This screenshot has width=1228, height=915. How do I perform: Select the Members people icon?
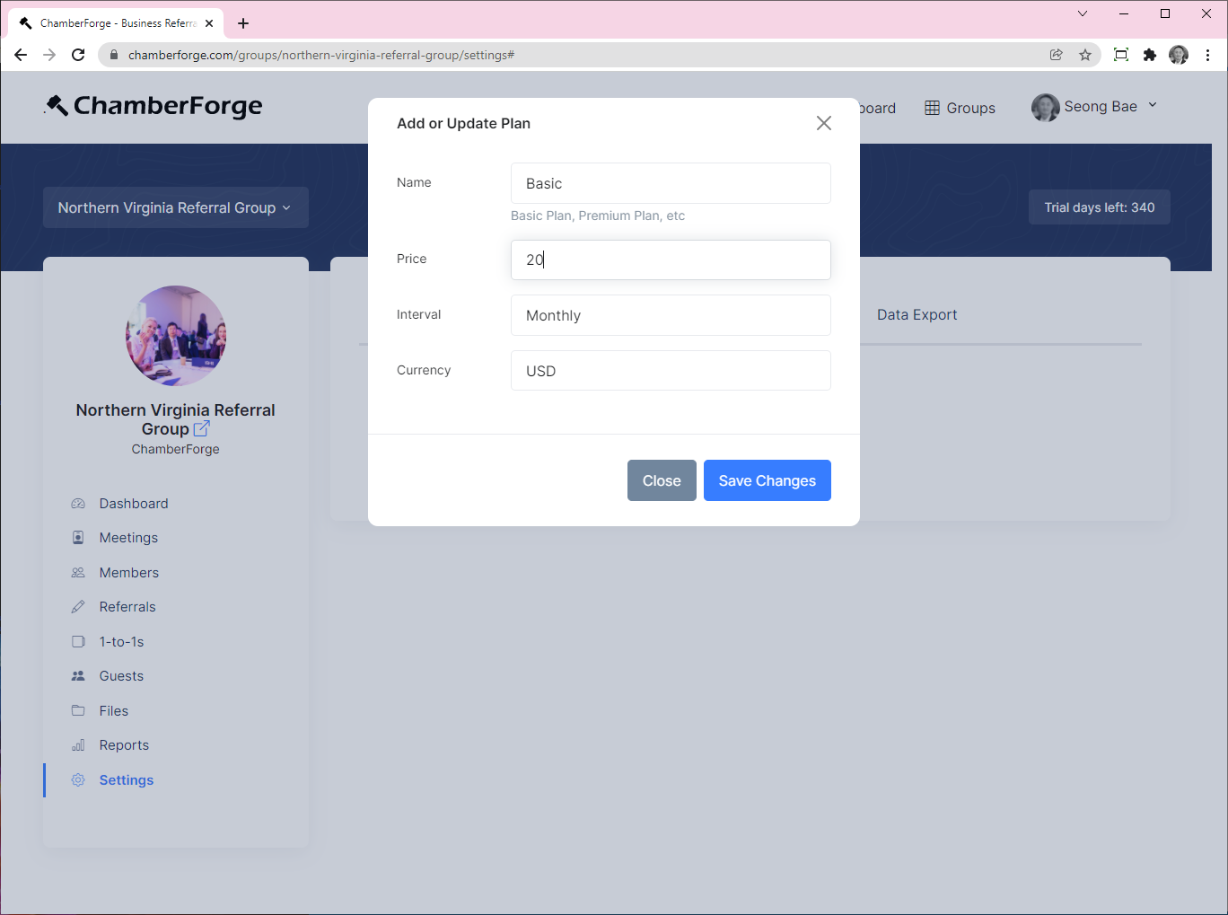tap(78, 573)
